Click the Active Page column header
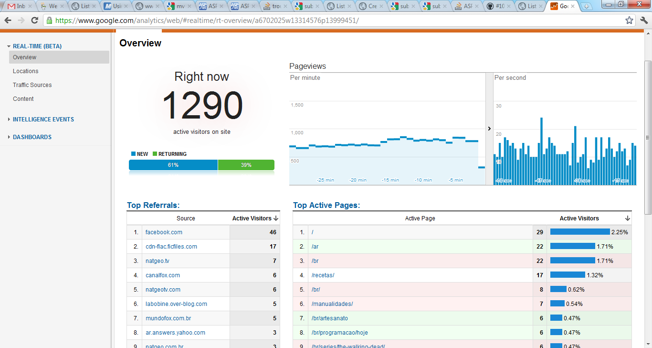 [x=420, y=218]
